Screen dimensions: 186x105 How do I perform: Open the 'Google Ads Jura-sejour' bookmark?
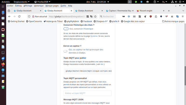[133, 21]
